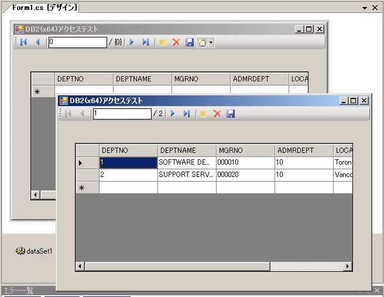The width and height of the screenshot is (384, 297).
Task: Click ADMRDEPT column header in running form grid
Action: pyautogui.click(x=304, y=150)
